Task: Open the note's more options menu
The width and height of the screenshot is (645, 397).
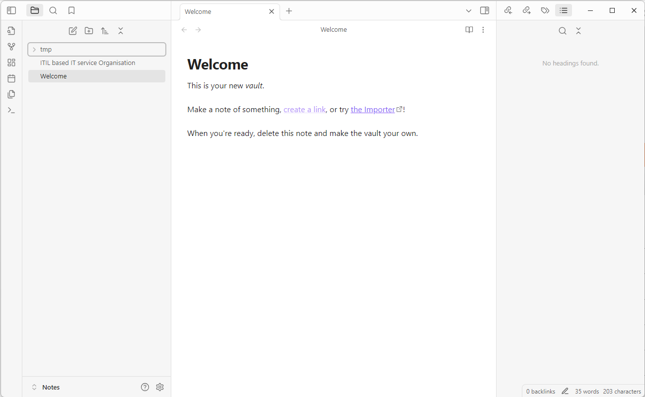Action: coord(483,30)
